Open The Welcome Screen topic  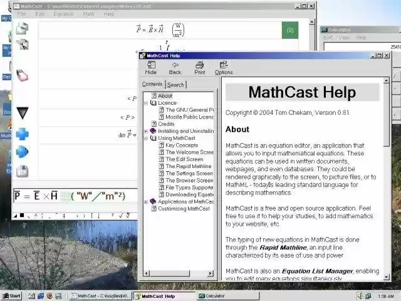point(189,152)
